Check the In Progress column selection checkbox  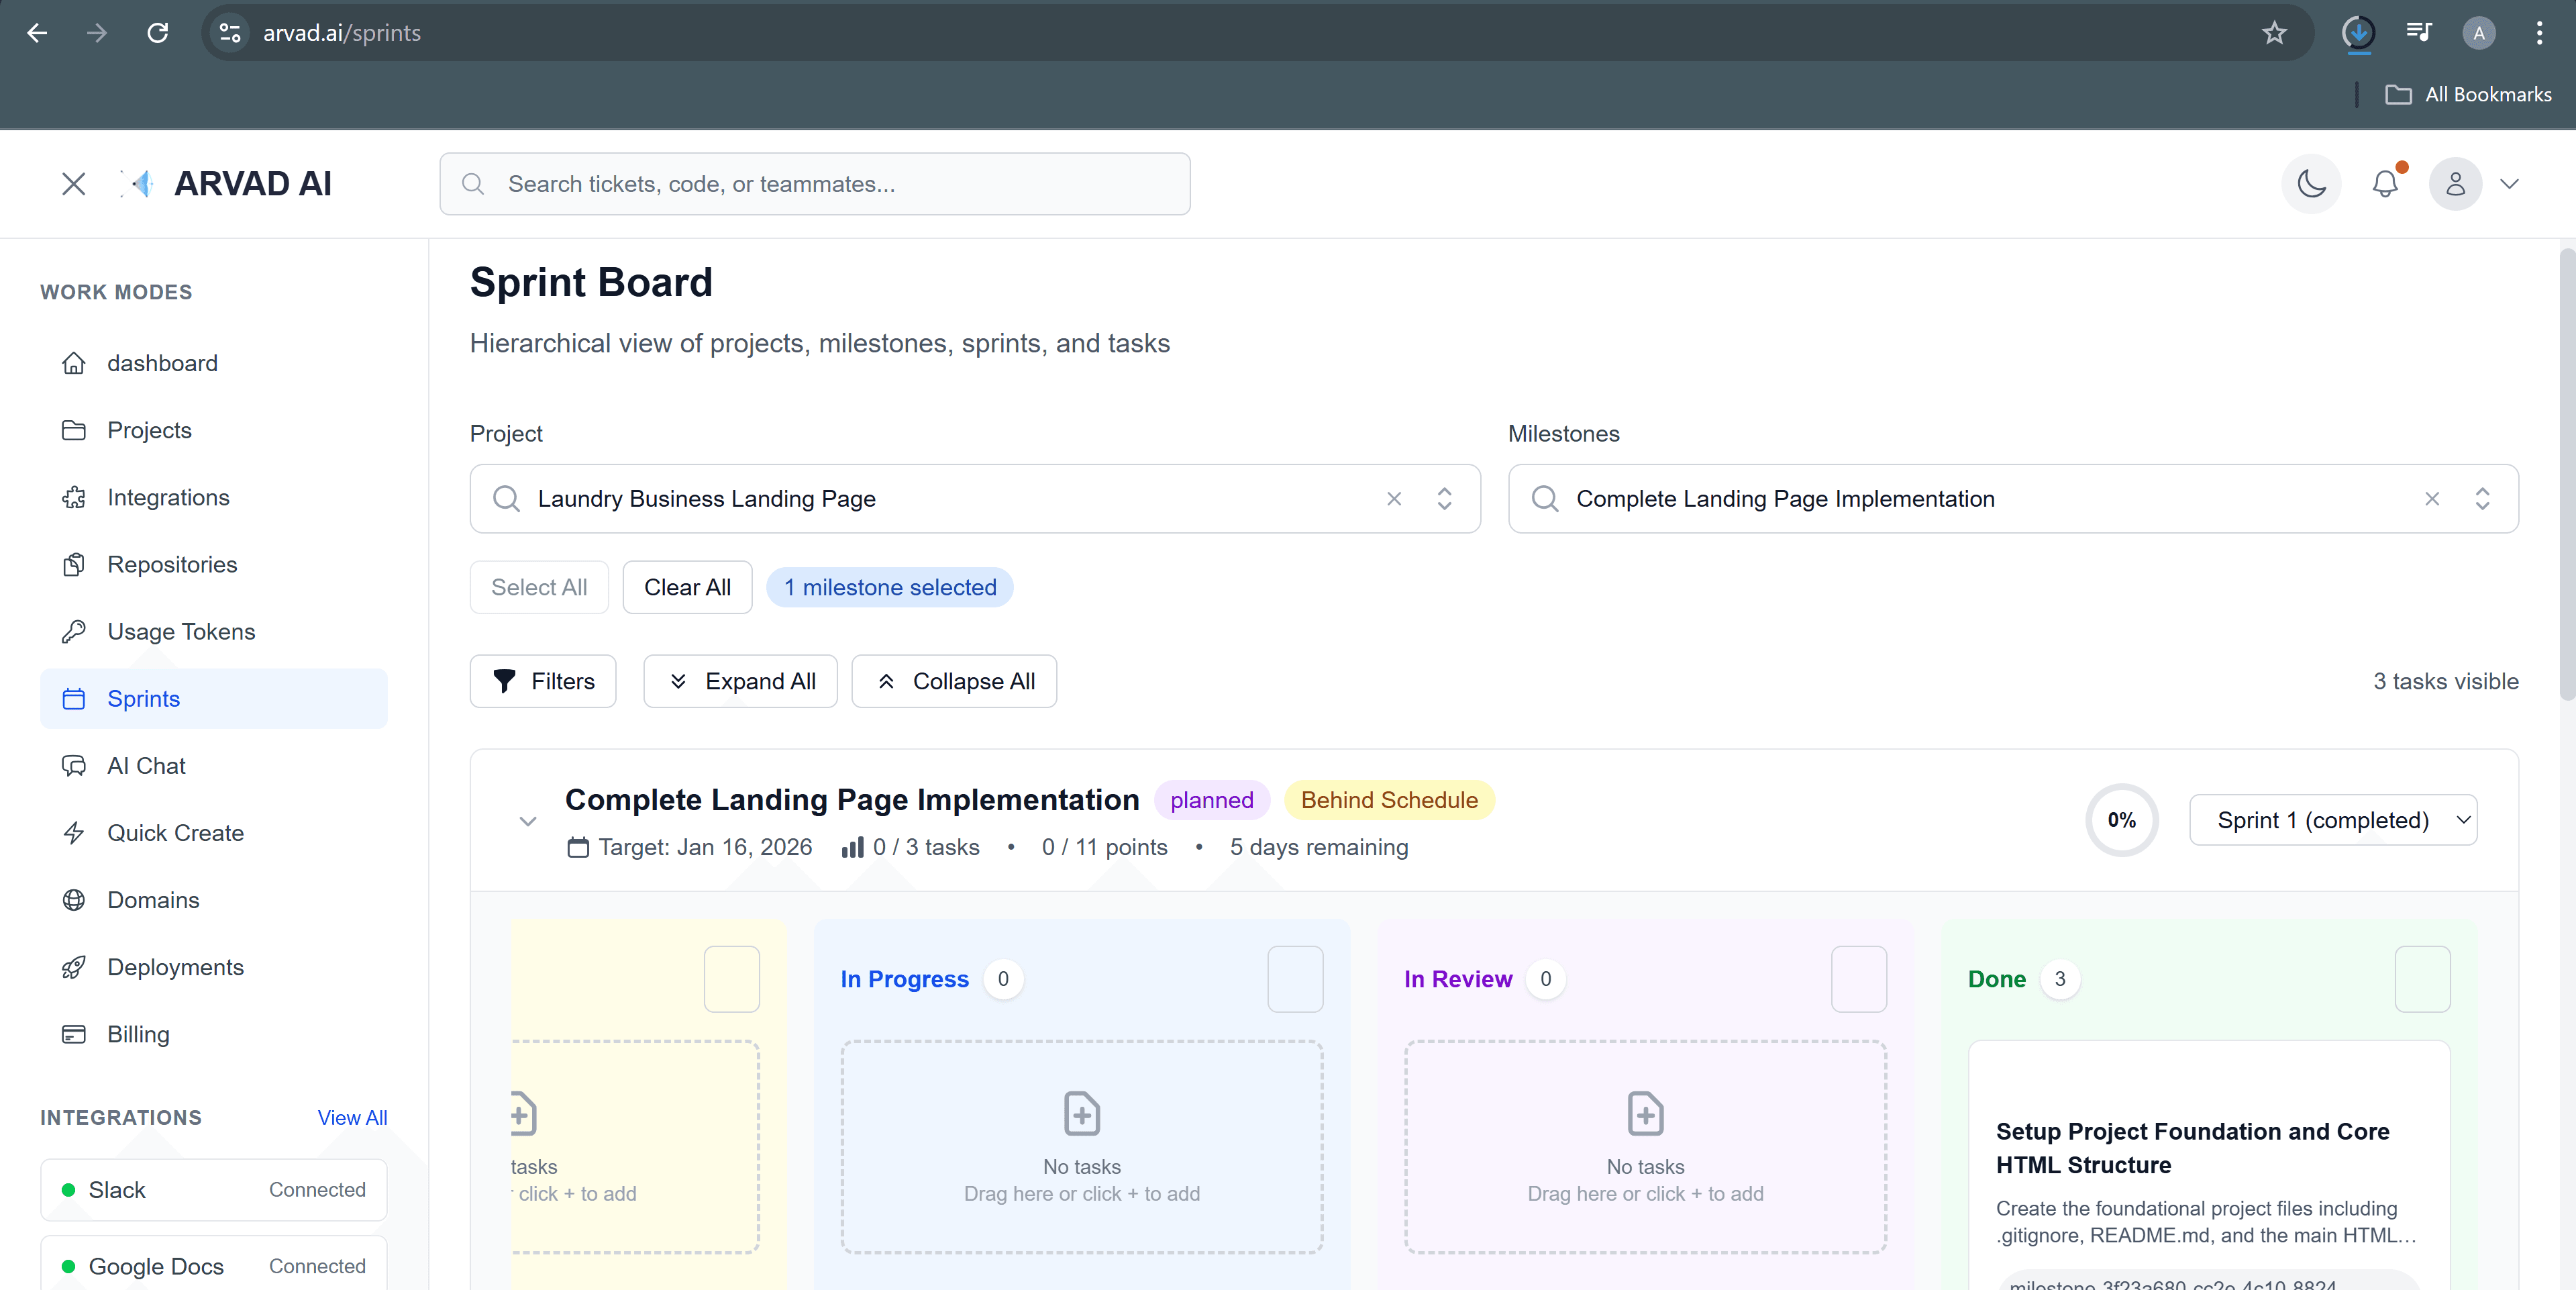[x=1295, y=979]
